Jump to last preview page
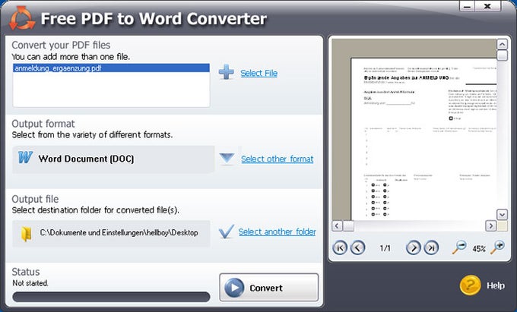Image resolution: width=517 pixels, height=312 pixels. 431,247
